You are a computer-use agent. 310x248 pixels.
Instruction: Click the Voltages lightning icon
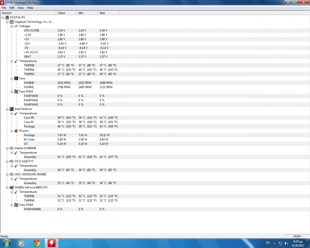(16, 26)
